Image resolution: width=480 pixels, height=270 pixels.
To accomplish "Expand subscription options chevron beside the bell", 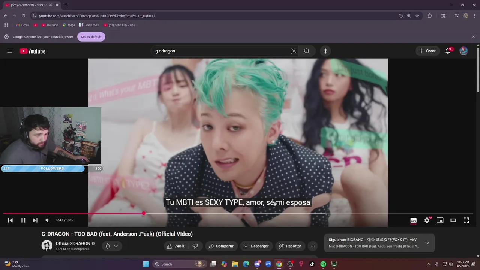I will [116, 246].
